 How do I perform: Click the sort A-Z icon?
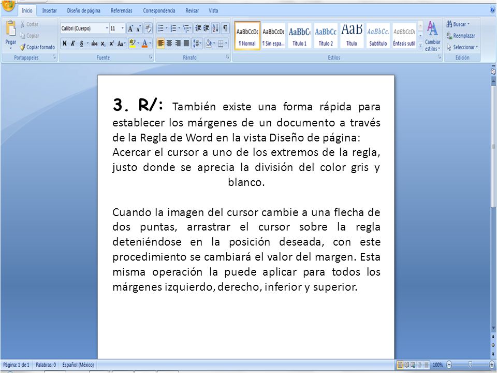(x=215, y=28)
